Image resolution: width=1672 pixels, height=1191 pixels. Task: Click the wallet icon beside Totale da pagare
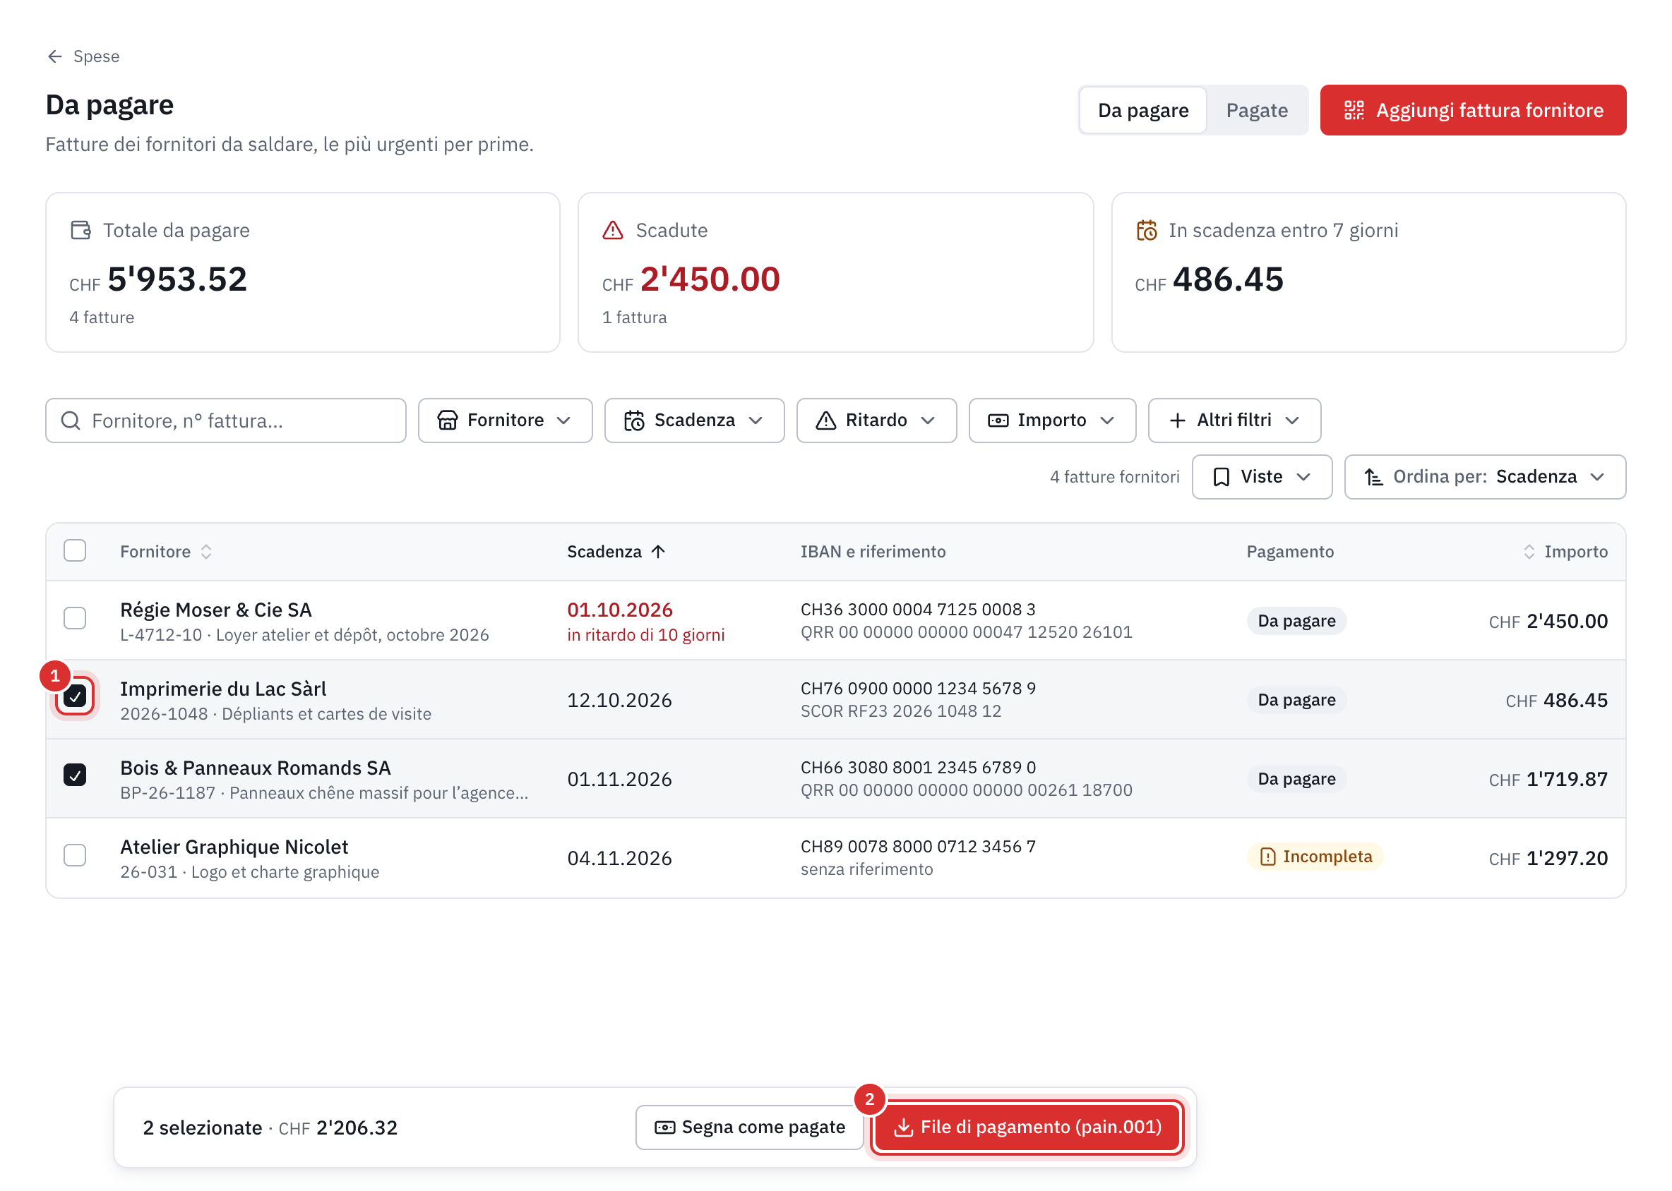click(80, 230)
